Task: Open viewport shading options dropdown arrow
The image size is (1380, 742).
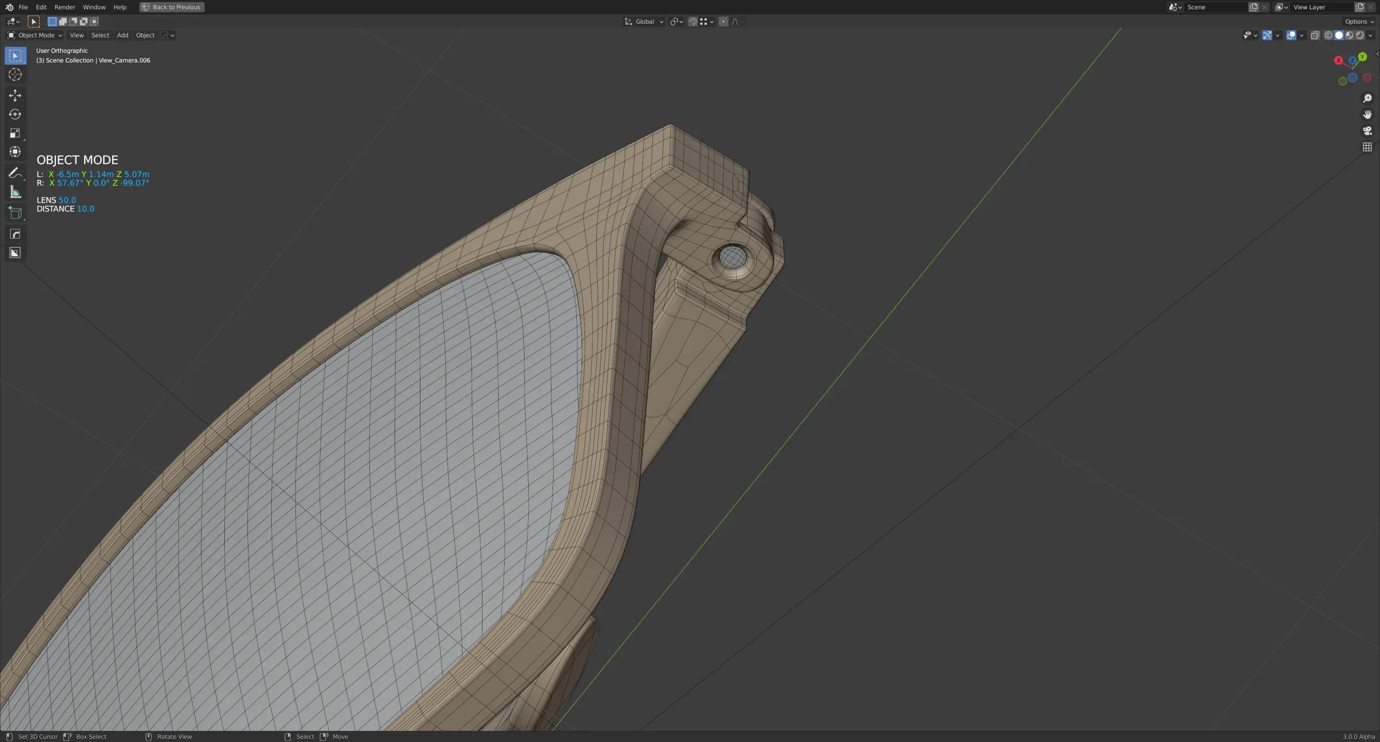Action: (x=1370, y=36)
